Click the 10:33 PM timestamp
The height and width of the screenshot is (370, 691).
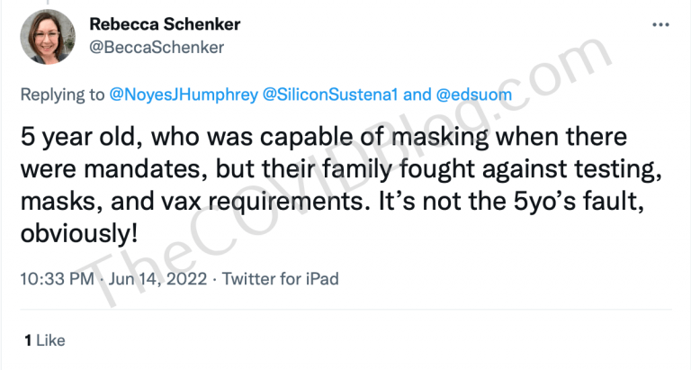pos(58,279)
